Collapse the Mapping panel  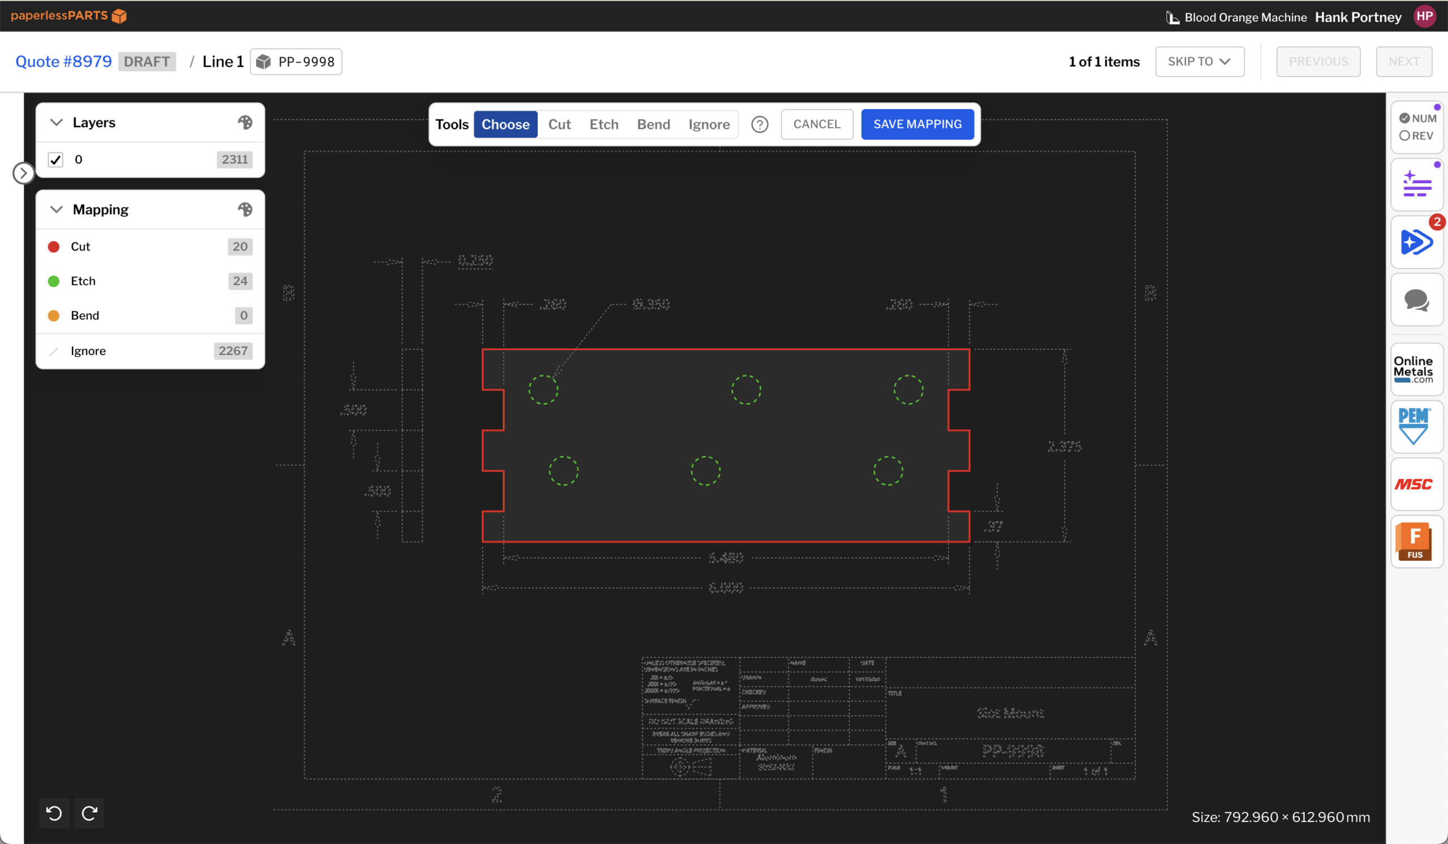[57, 210]
